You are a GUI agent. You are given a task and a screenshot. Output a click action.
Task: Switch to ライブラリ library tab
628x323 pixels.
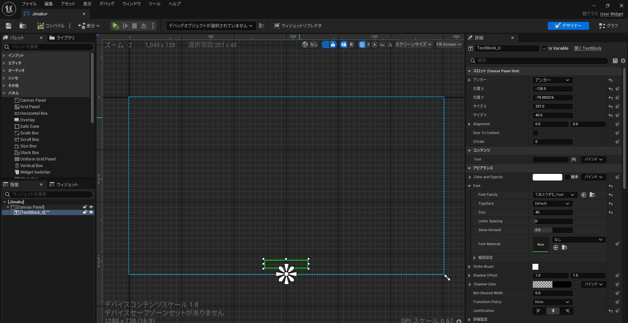click(x=62, y=38)
